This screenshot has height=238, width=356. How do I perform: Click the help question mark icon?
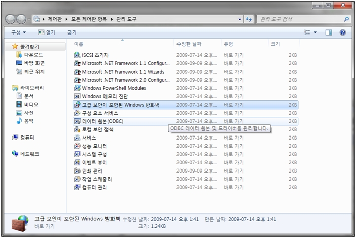click(343, 32)
